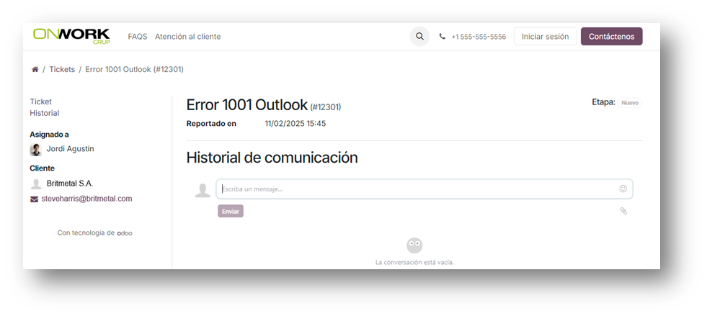
Task: Select the Britmetal S.A. client name
Action: [x=70, y=184]
